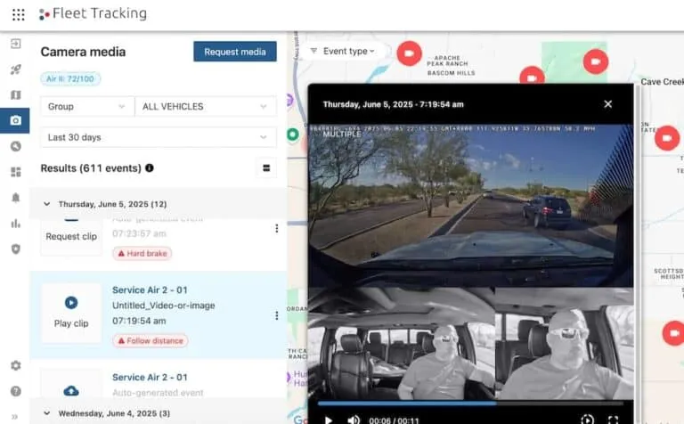Image resolution: width=684 pixels, height=424 pixels.
Task: Select the camera media sidebar icon
Action: tap(15, 120)
